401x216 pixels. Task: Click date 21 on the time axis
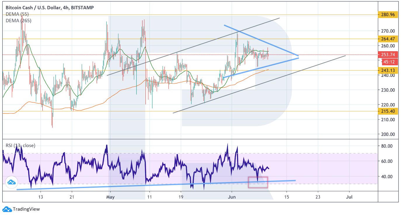pos(72,197)
